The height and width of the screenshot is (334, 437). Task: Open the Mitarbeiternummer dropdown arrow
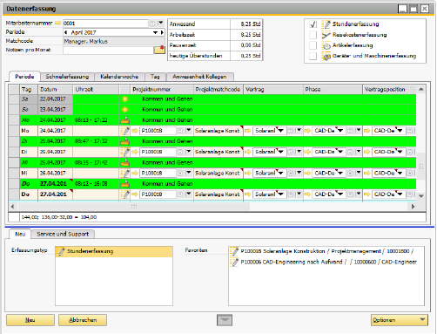[160, 23]
